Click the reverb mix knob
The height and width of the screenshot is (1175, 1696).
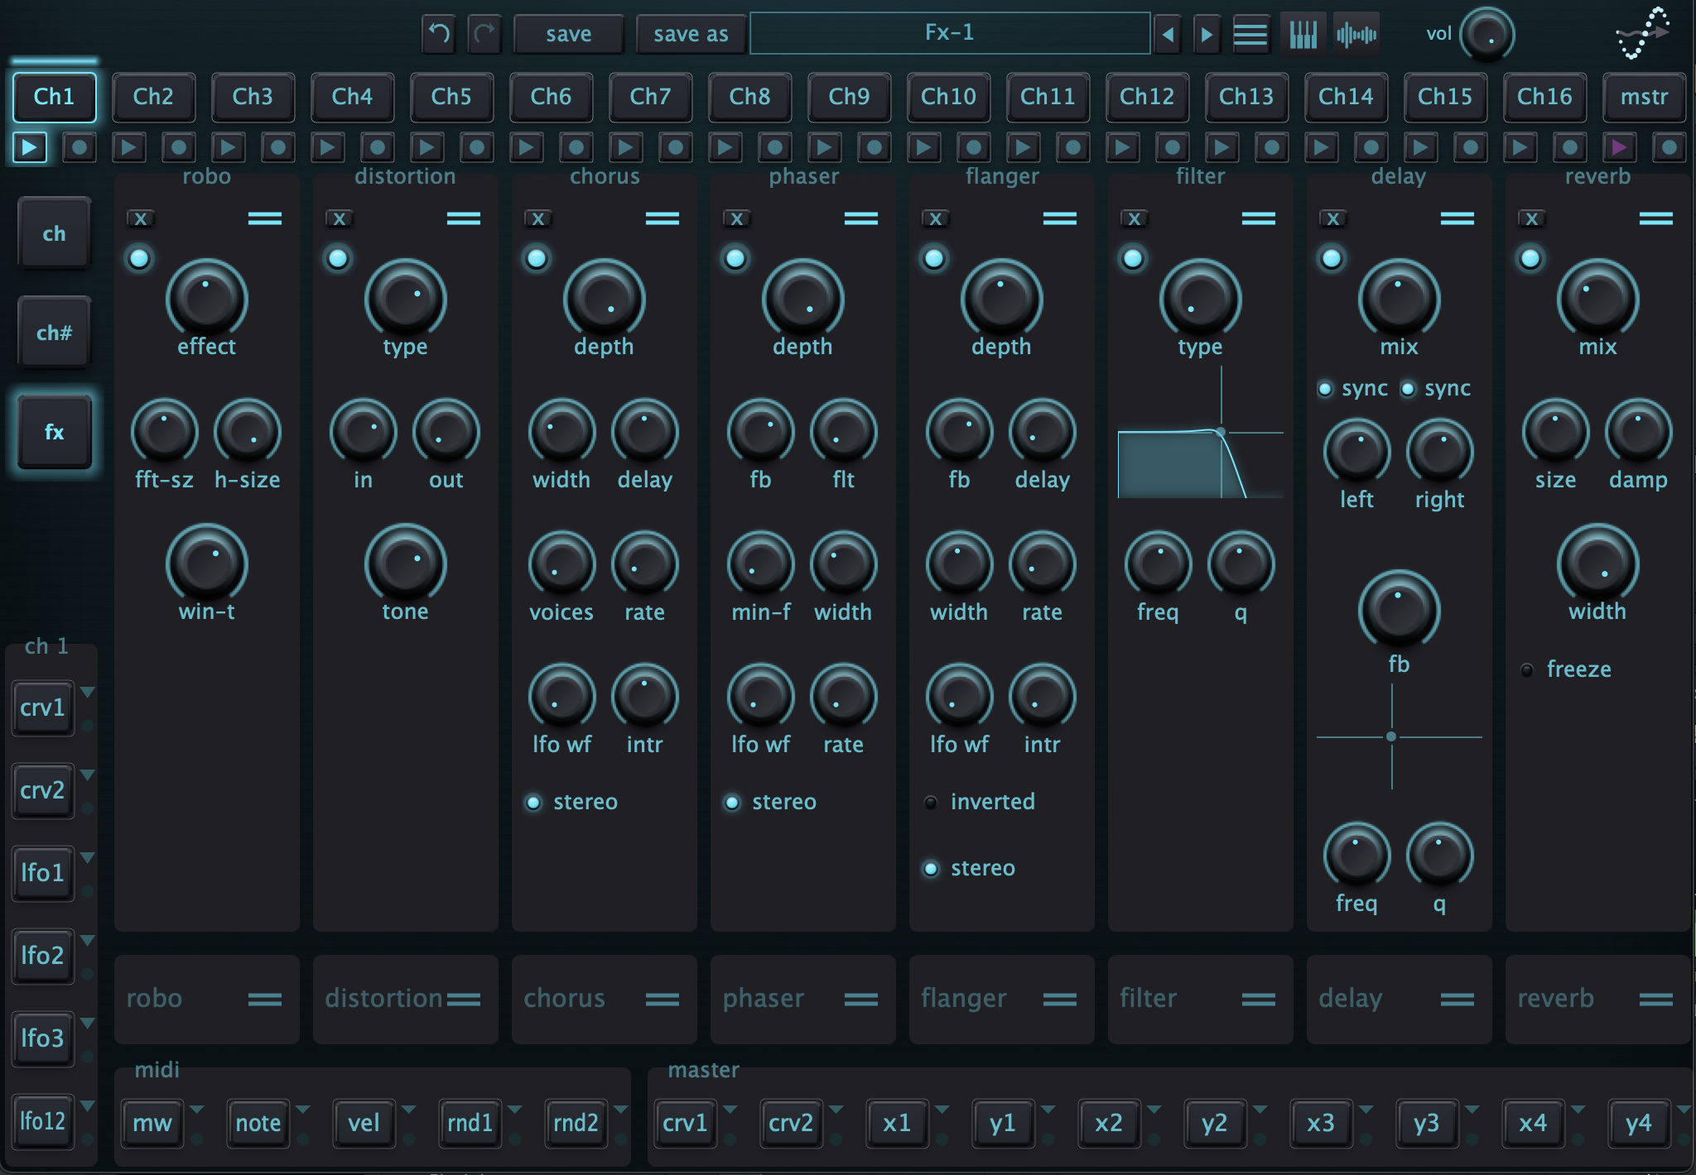[1597, 300]
